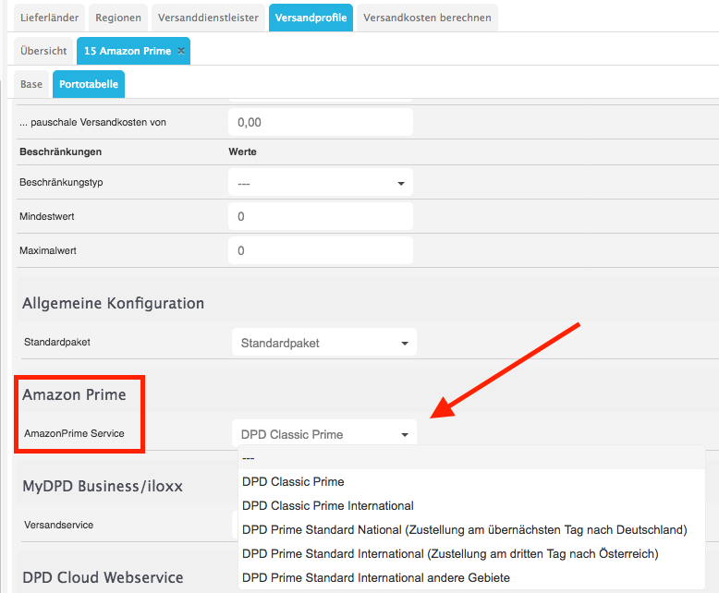Open the Versanddienstleister tab
This screenshot has width=719, height=593.
click(208, 18)
